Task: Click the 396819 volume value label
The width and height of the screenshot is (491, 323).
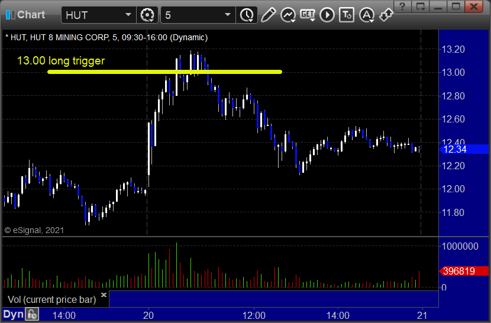Action: click(x=464, y=271)
